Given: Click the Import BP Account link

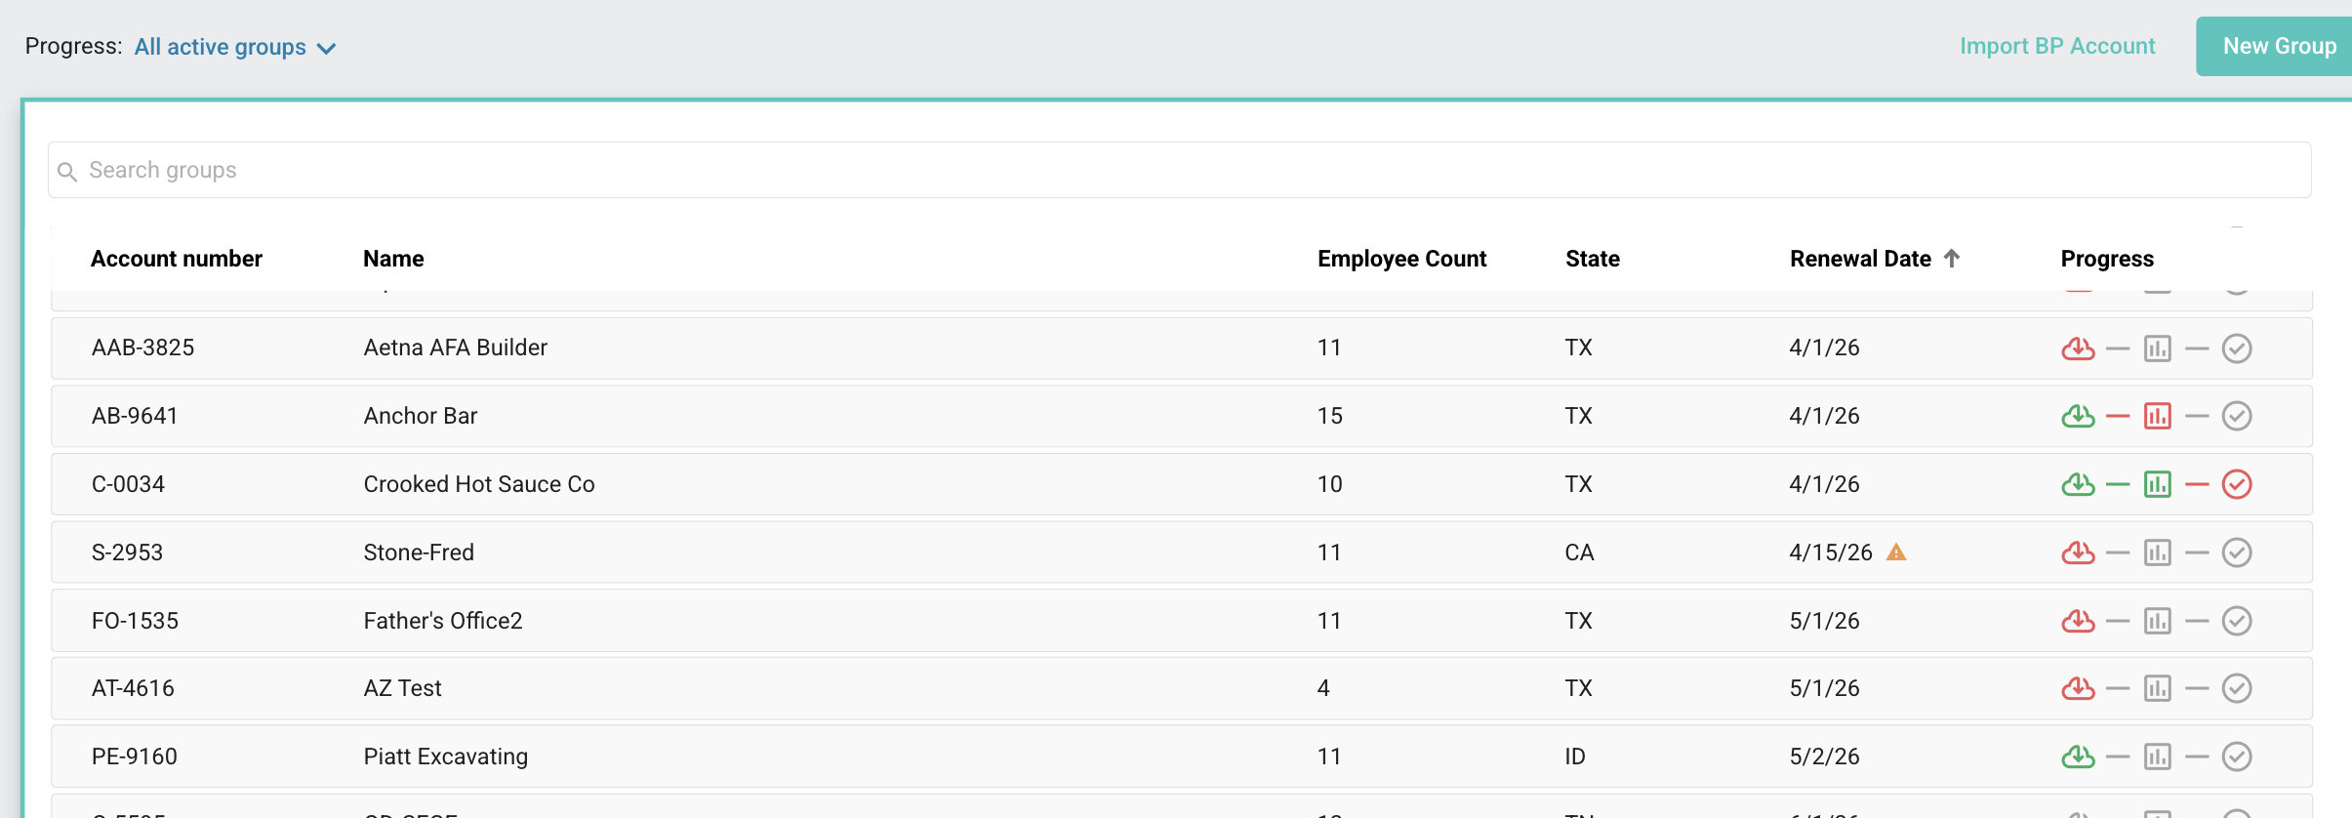Looking at the screenshot, I should coord(2056,46).
